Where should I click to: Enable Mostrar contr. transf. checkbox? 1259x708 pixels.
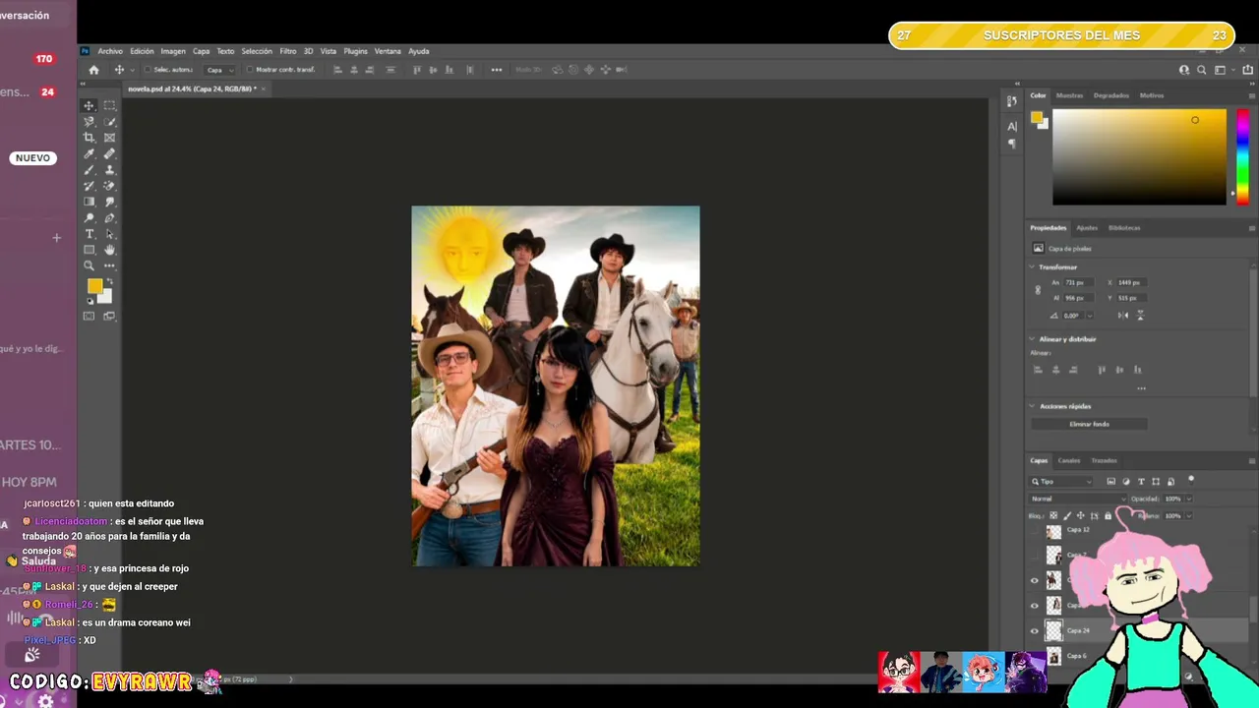point(249,70)
